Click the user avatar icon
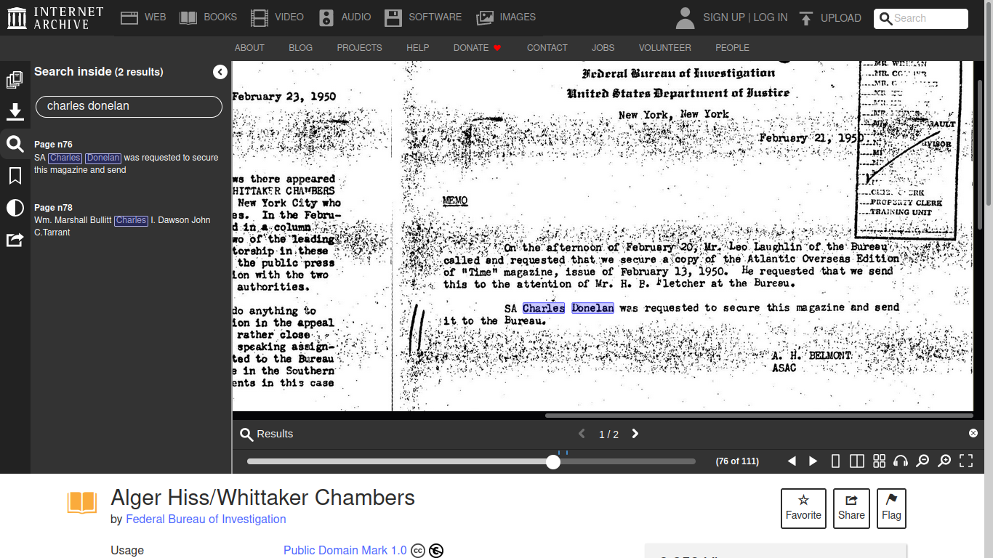This screenshot has height=558, width=993. coord(685,18)
